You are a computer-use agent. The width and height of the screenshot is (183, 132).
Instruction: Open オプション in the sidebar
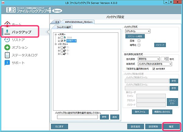coord(20,48)
